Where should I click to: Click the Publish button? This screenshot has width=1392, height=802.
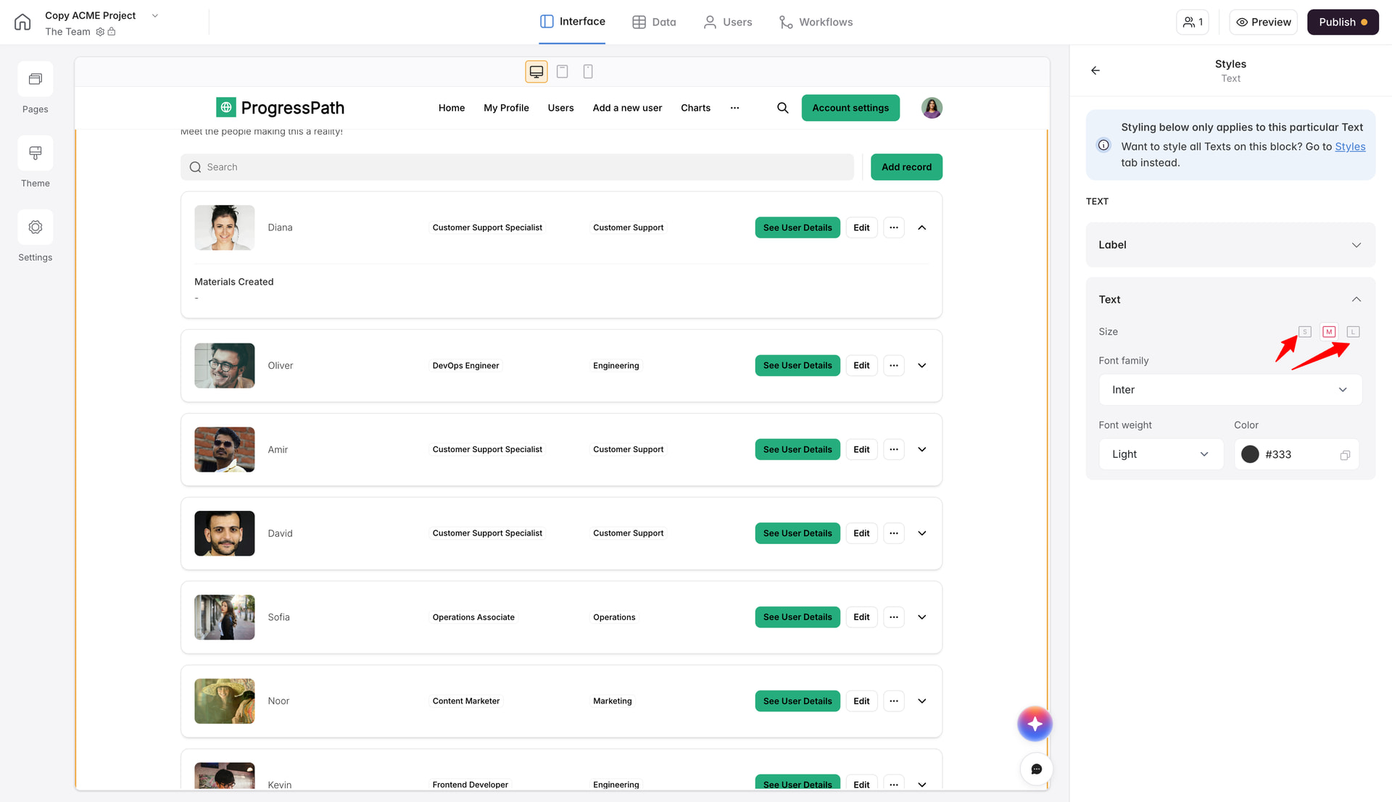(1342, 22)
